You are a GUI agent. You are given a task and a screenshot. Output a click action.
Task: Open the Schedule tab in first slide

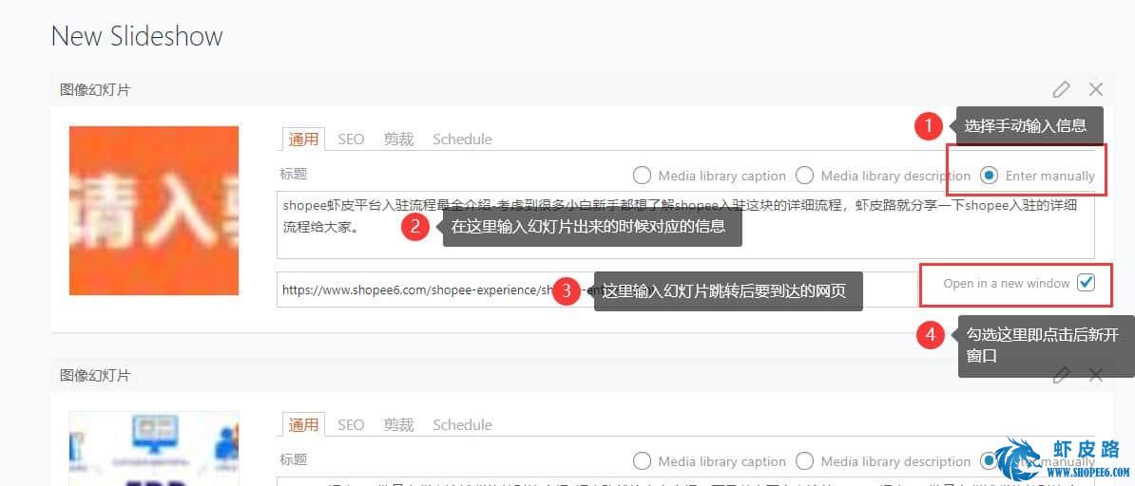click(462, 139)
